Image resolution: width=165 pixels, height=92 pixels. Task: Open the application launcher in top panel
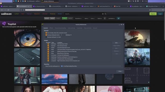14,1
